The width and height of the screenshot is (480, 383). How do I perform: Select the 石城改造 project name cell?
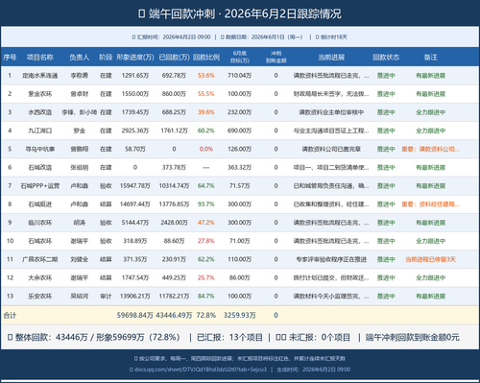coord(40,167)
